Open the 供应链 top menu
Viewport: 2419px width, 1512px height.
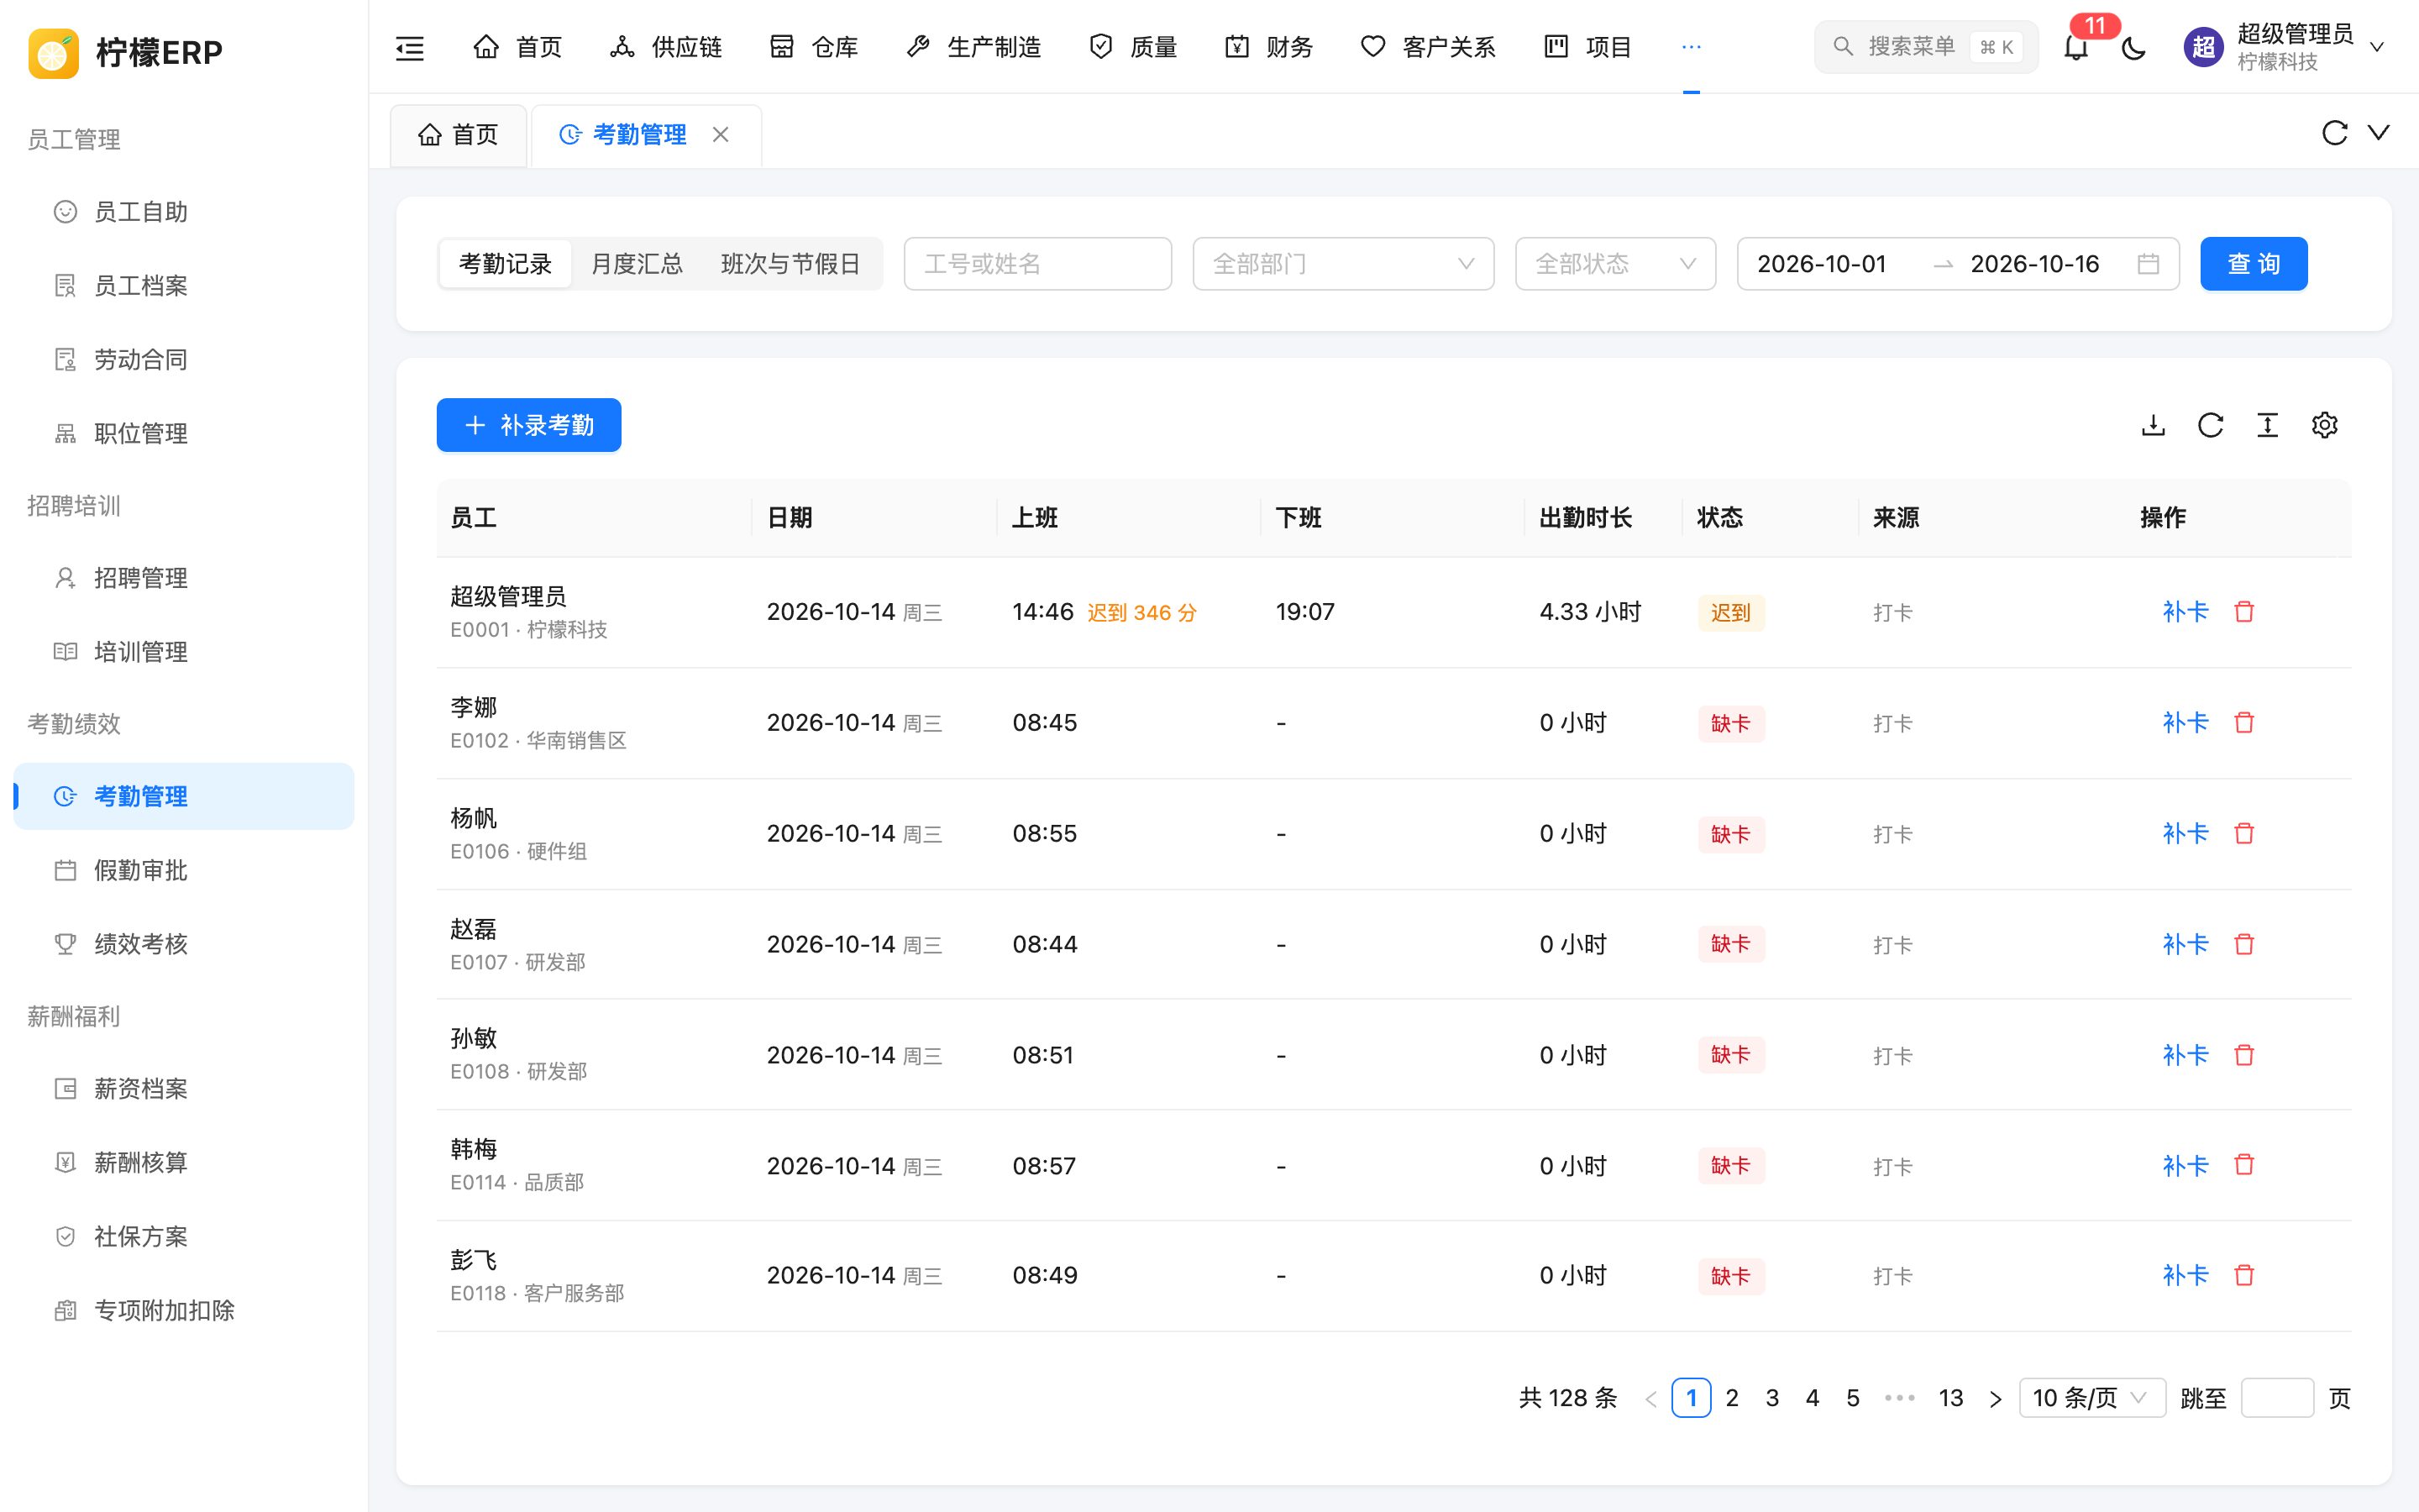click(x=666, y=47)
